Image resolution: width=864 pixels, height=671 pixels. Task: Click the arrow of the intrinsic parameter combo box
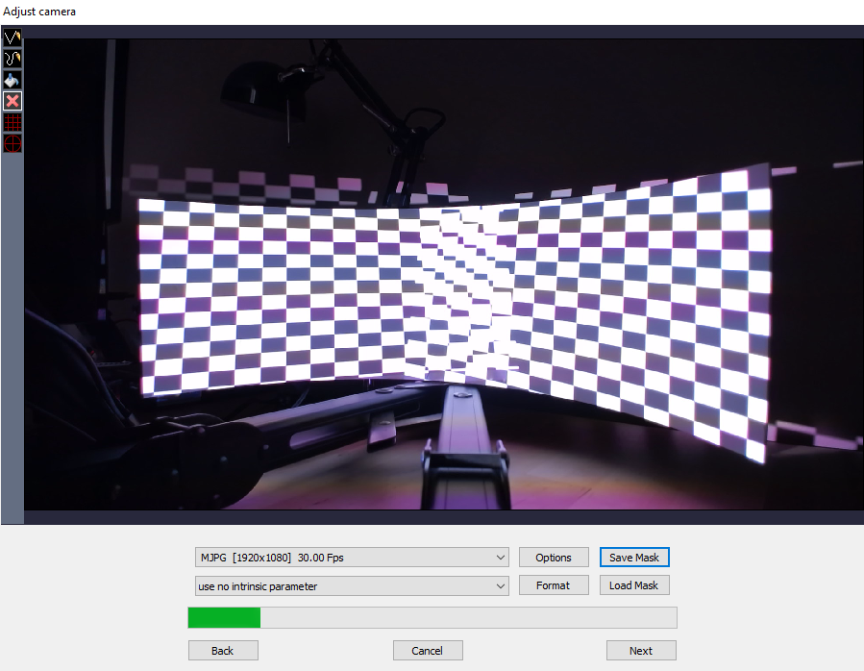(x=500, y=585)
